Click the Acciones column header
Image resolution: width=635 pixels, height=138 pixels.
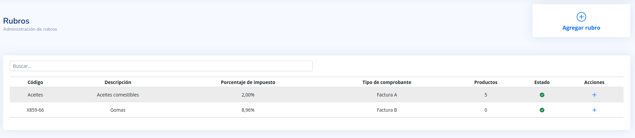click(x=594, y=82)
